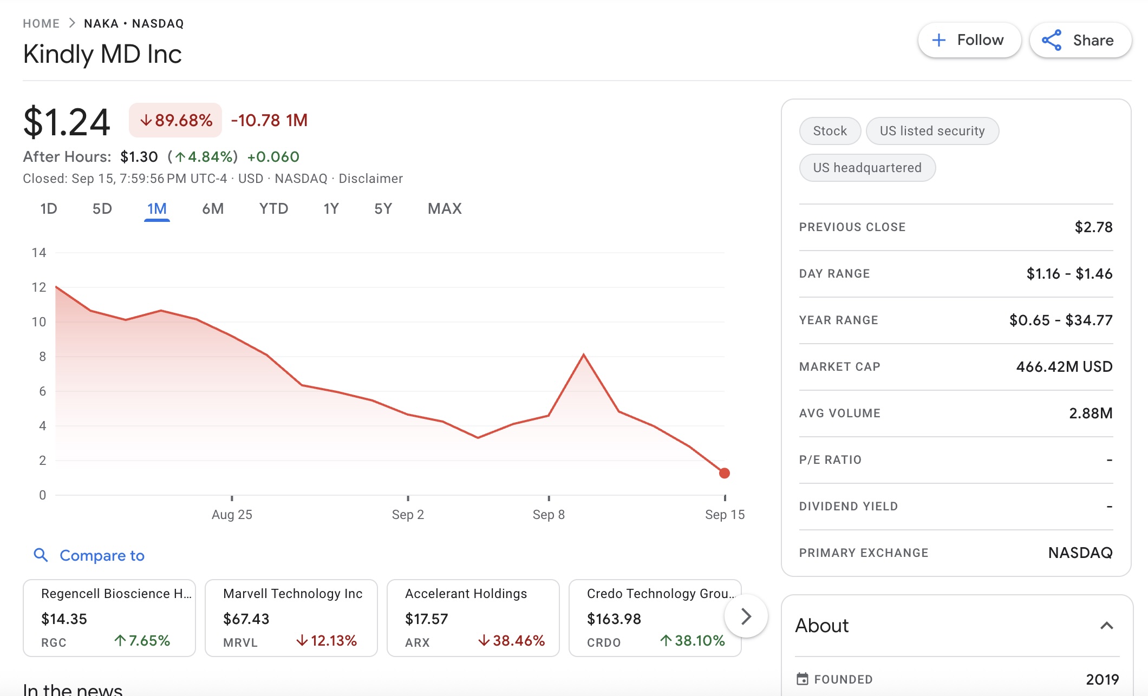Click the Follow button label
The height and width of the screenshot is (696, 1148).
980,40
